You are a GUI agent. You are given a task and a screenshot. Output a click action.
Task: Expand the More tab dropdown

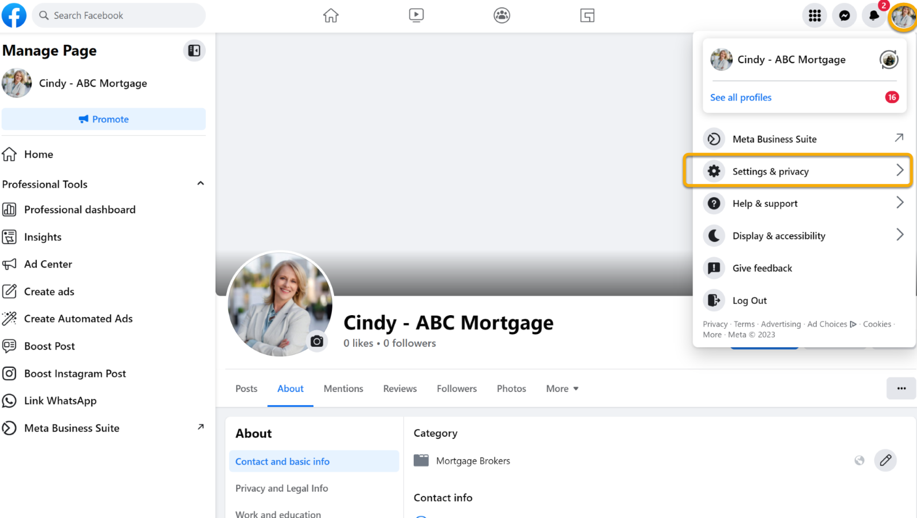coord(562,388)
